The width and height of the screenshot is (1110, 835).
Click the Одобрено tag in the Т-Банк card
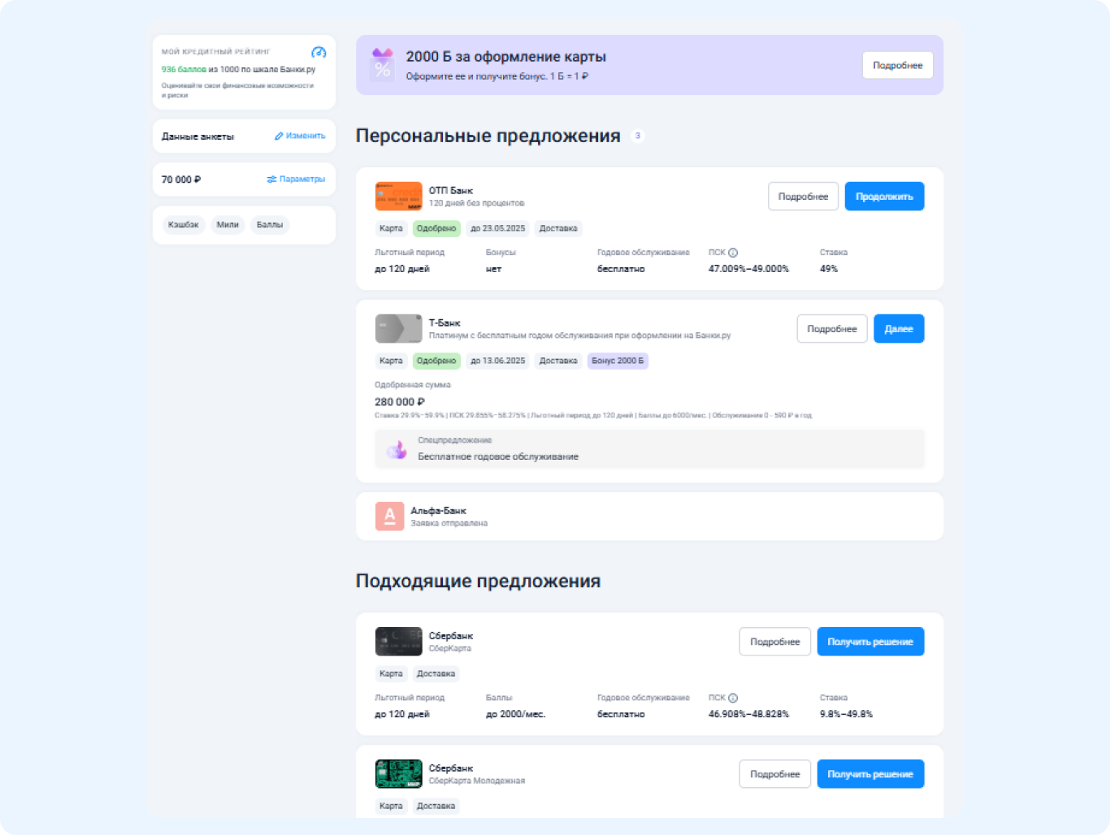click(436, 361)
